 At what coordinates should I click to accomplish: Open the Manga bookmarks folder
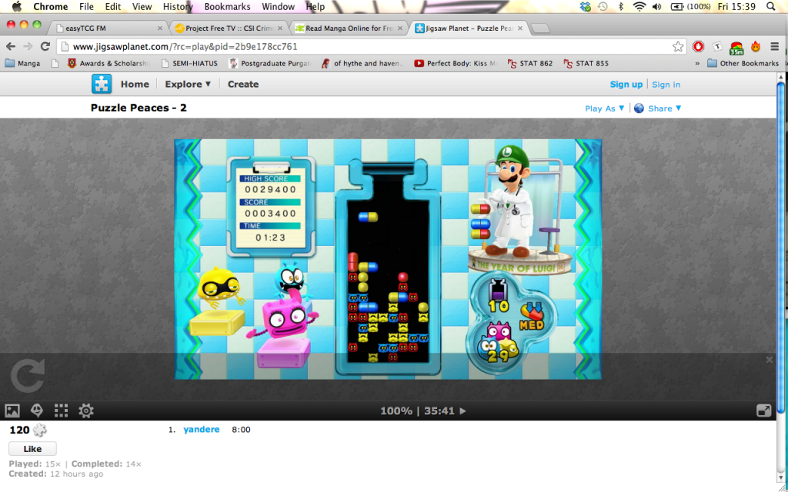click(22, 63)
